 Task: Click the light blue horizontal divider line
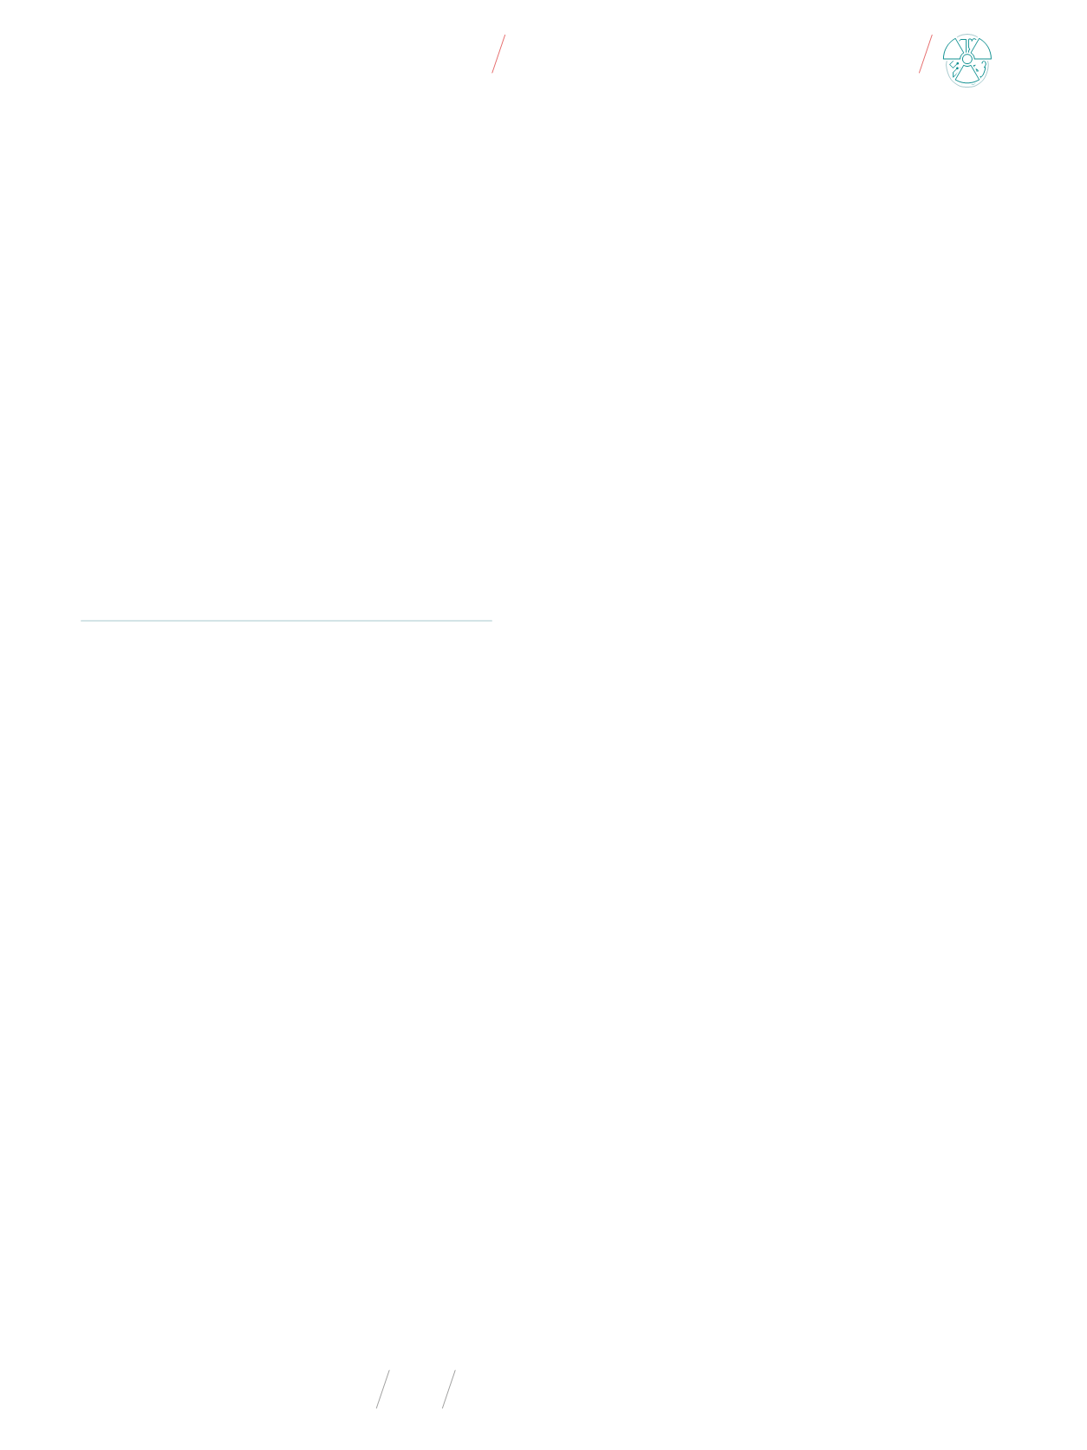[286, 621]
